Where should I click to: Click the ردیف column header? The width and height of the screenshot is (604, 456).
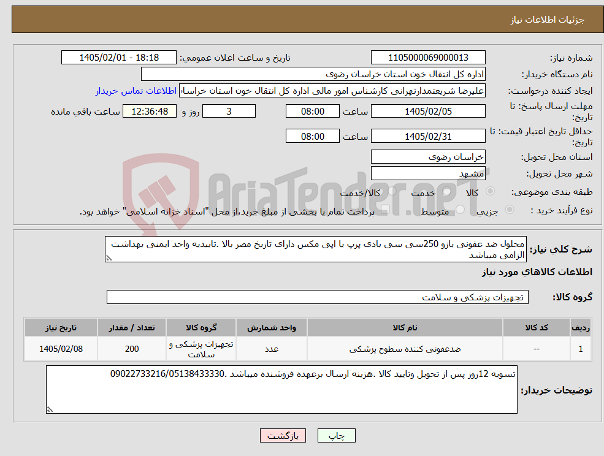click(x=581, y=327)
